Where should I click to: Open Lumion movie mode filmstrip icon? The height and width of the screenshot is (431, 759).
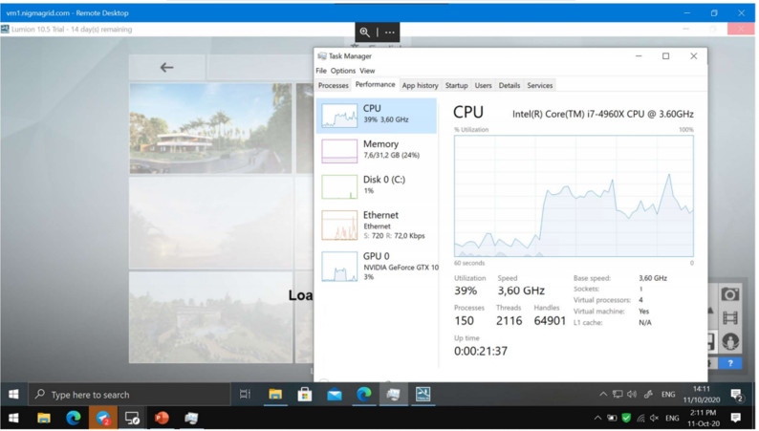[732, 319]
